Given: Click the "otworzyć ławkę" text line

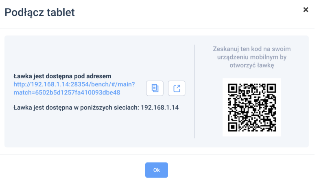Looking at the screenshot, I should point(251,65).
